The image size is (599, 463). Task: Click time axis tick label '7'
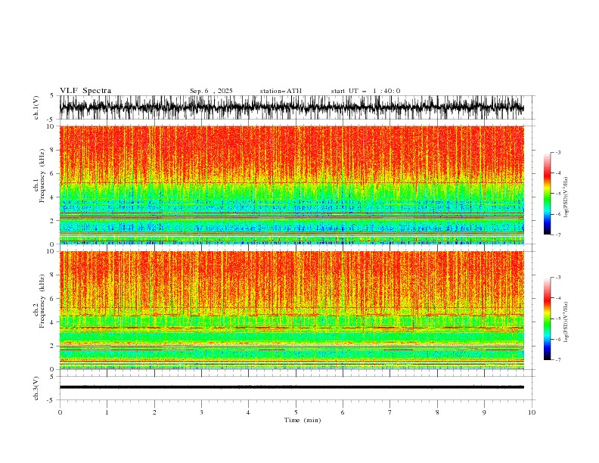(390, 412)
